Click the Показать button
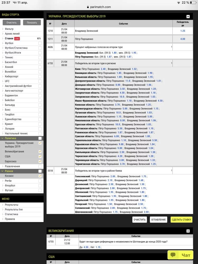This screenshot has height=264, width=198. point(32,22)
